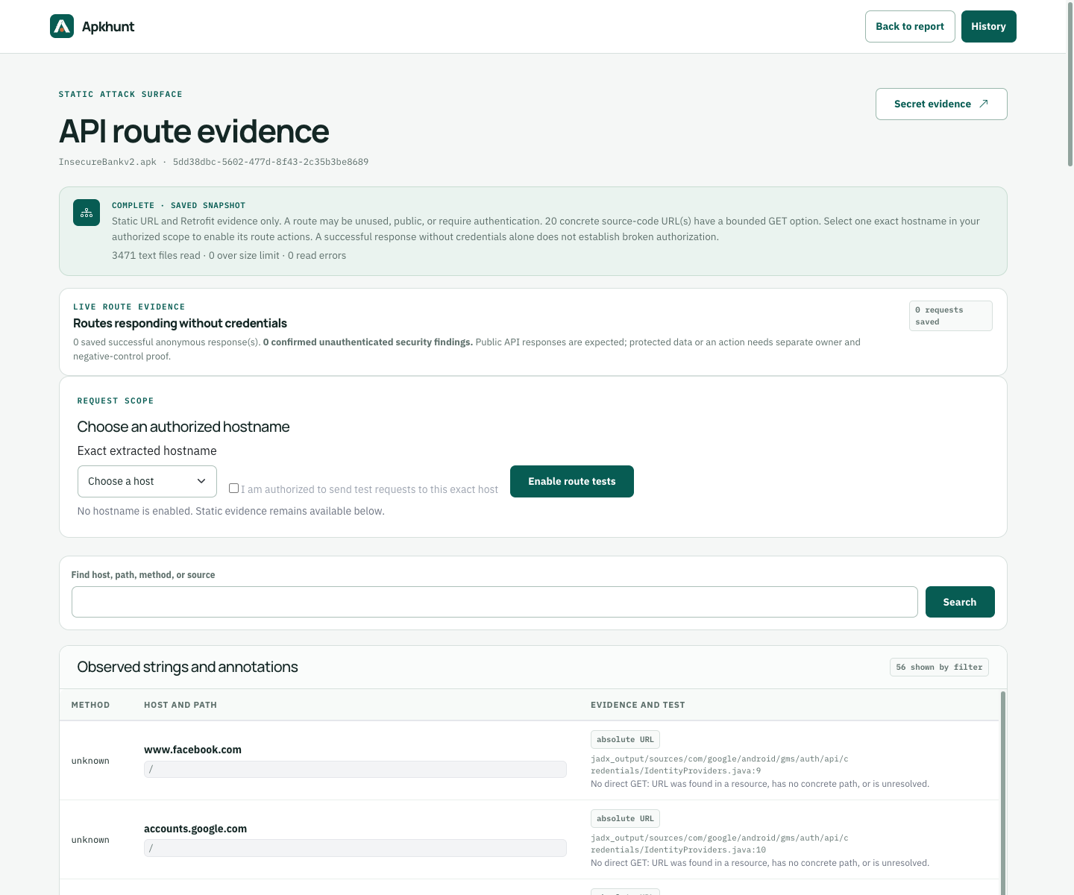Viewport: 1074px width, 895px height.
Task: Click the 56 shown by filter badge
Action: click(x=939, y=667)
